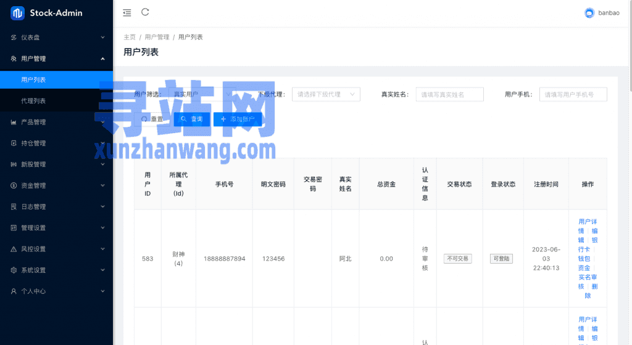This screenshot has height=345, width=632.
Task: Expand the 仪表盘 menu chevron
Action: click(103, 38)
